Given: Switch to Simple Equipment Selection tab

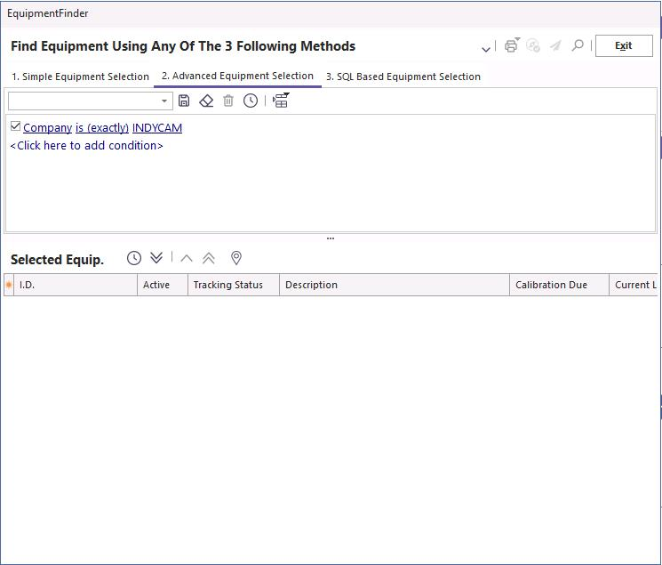Looking at the screenshot, I should point(80,77).
